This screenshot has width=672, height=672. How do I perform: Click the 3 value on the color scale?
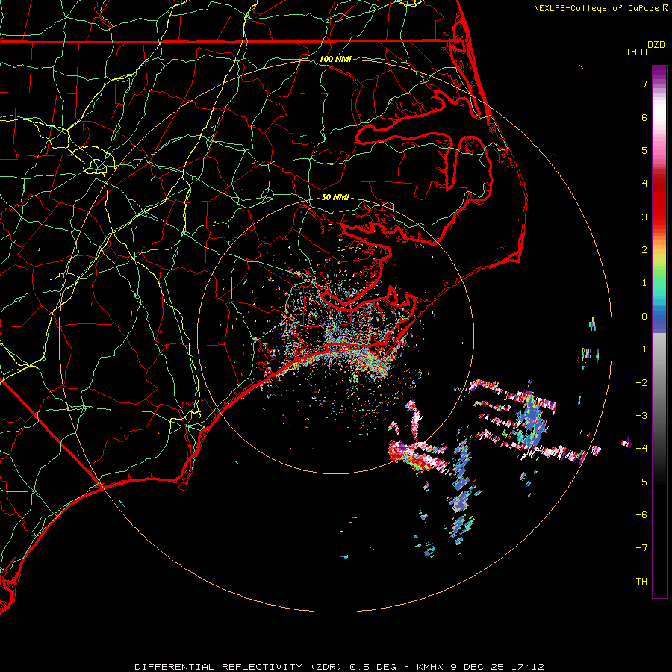click(x=644, y=217)
